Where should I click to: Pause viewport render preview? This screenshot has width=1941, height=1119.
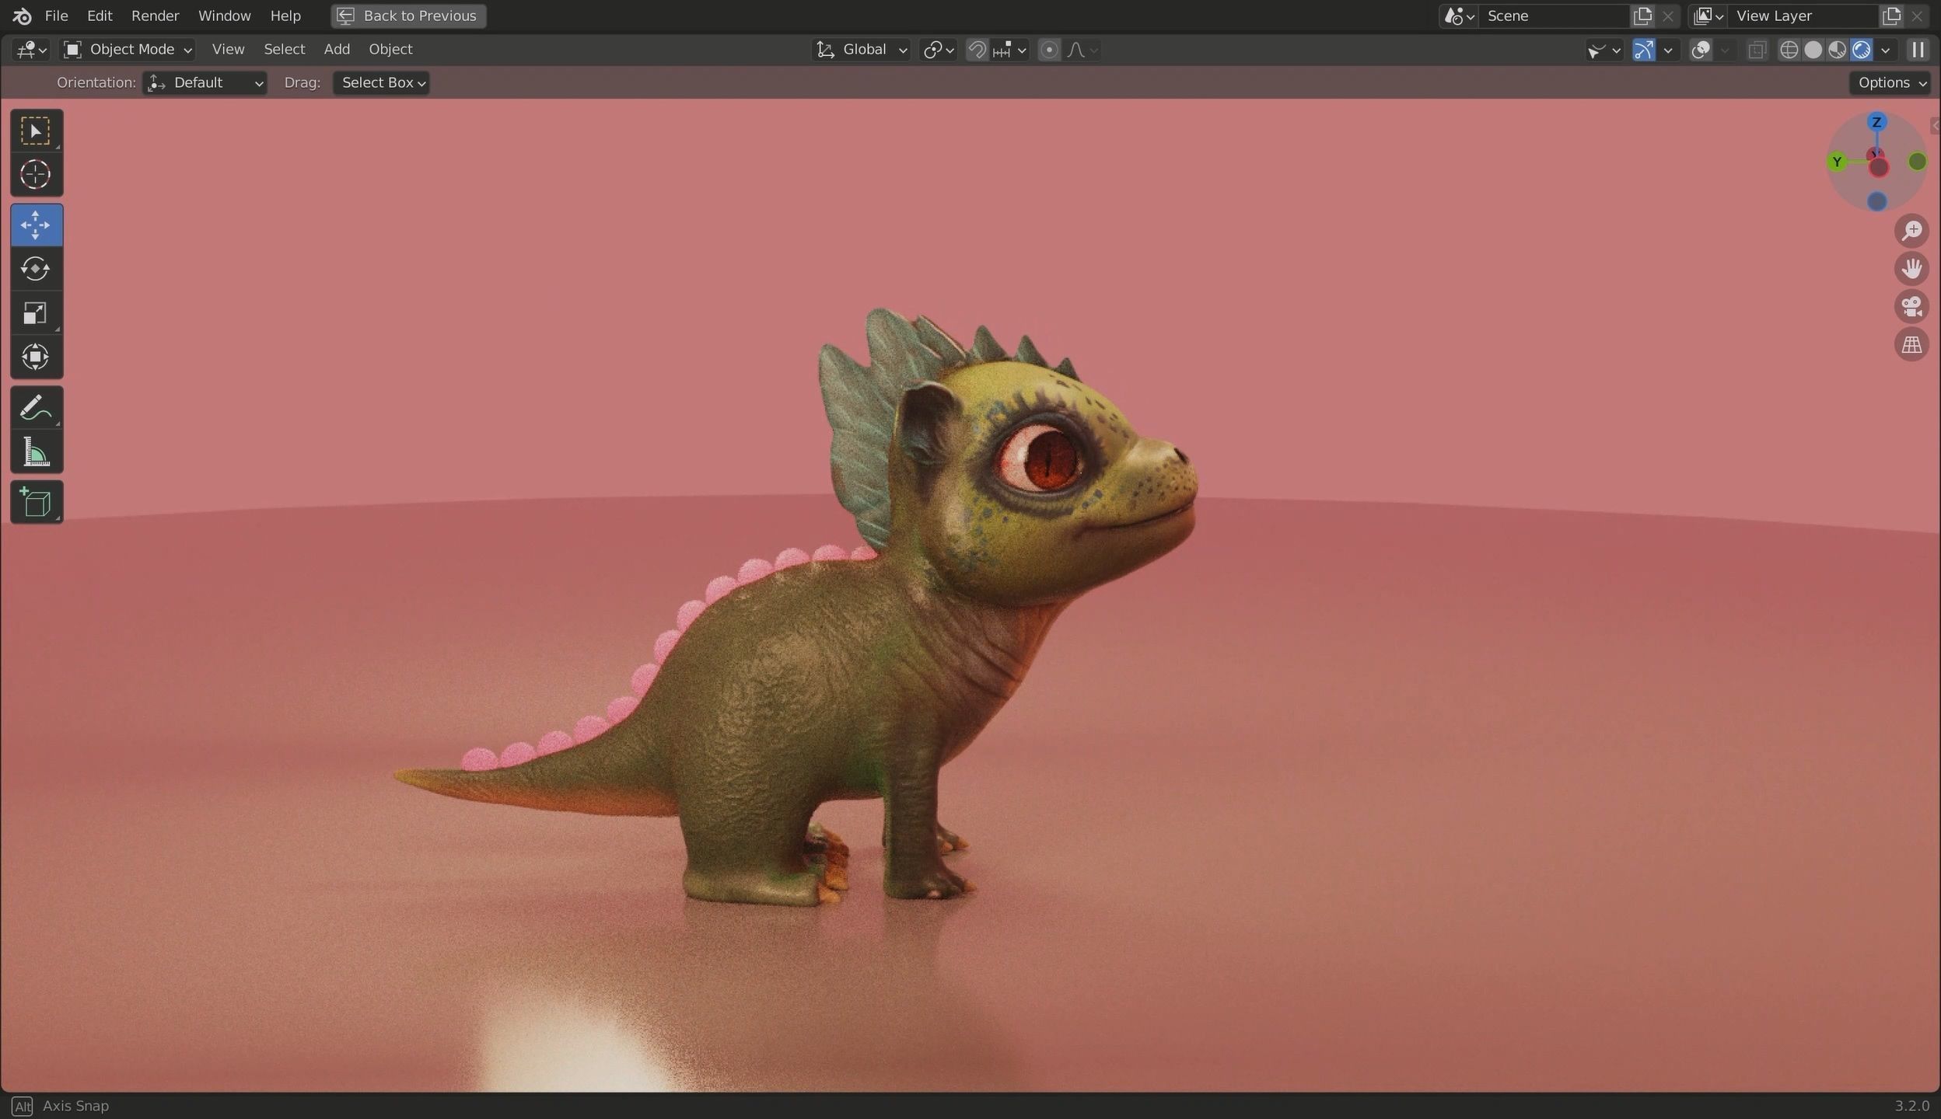point(1918,50)
